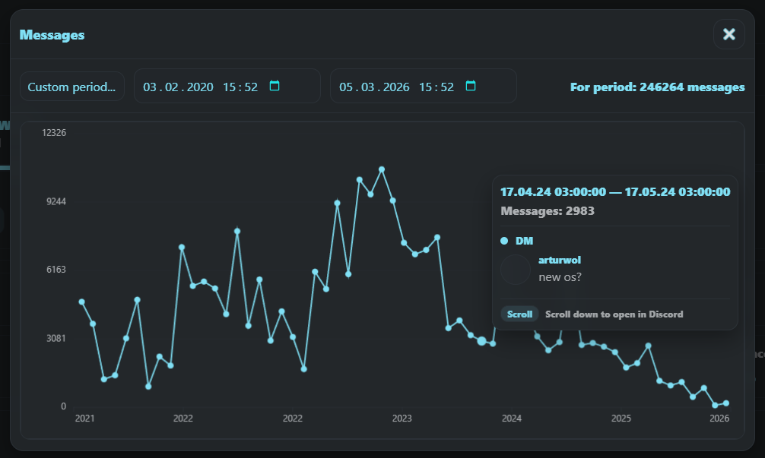Click the 'Messages: 2983' tooltip text

click(x=548, y=211)
